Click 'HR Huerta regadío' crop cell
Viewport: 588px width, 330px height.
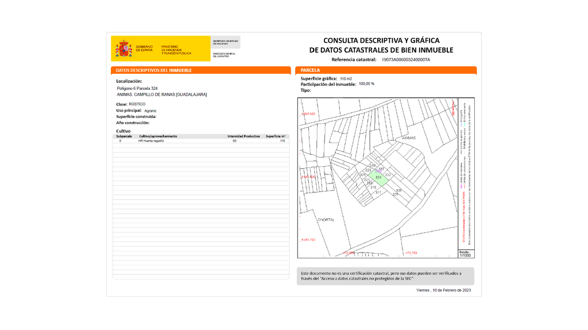pyautogui.click(x=151, y=141)
